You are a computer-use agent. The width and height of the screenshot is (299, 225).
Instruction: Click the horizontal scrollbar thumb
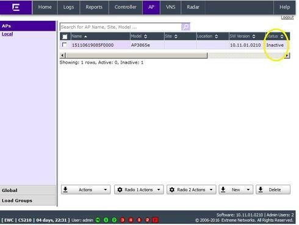pyautogui.click(x=137, y=56)
